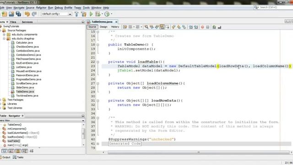Screen dimensions: 293x165
Task: Expand the Generated Code fold
Action: [x=98, y=143]
